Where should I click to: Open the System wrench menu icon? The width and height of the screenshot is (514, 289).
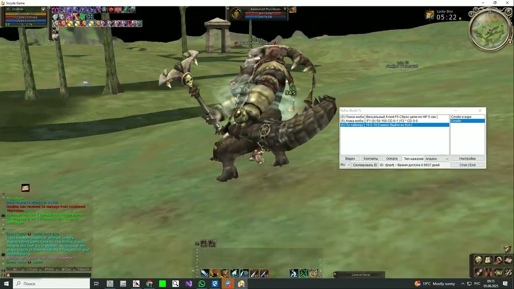(x=508, y=272)
